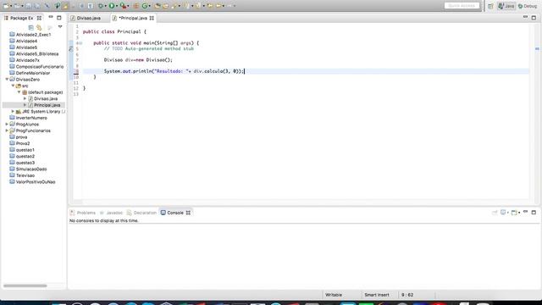The height and width of the screenshot is (305, 542).
Task: Click Link with Editor icon in Package Explorer
Action: point(39,27)
